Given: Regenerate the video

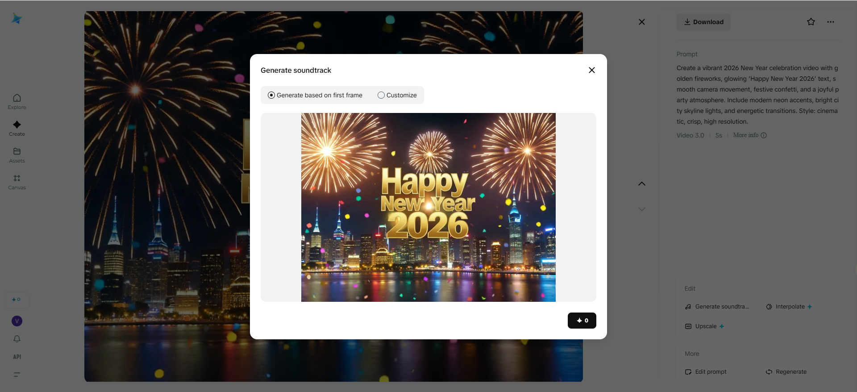Looking at the screenshot, I should point(786,372).
